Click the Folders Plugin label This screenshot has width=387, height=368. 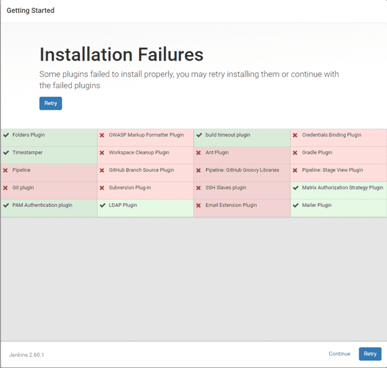pos(28,135)
